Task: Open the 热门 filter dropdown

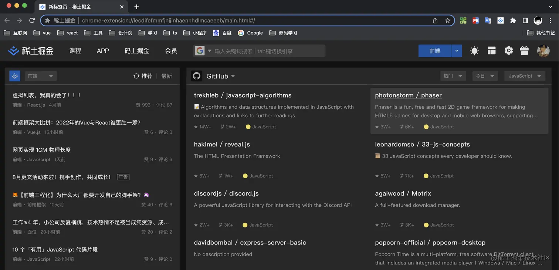Action: [453, 76]
